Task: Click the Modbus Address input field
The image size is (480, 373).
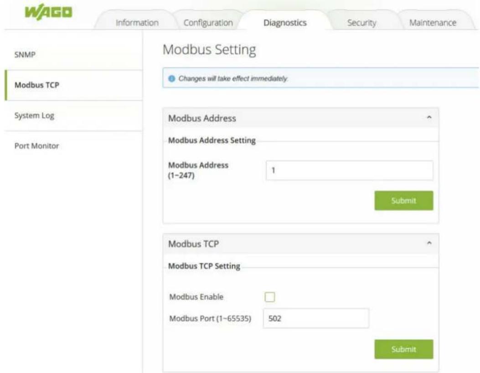Action: click(x=349, y=170)
